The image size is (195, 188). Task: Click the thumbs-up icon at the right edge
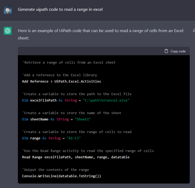(x=194, y=30)
